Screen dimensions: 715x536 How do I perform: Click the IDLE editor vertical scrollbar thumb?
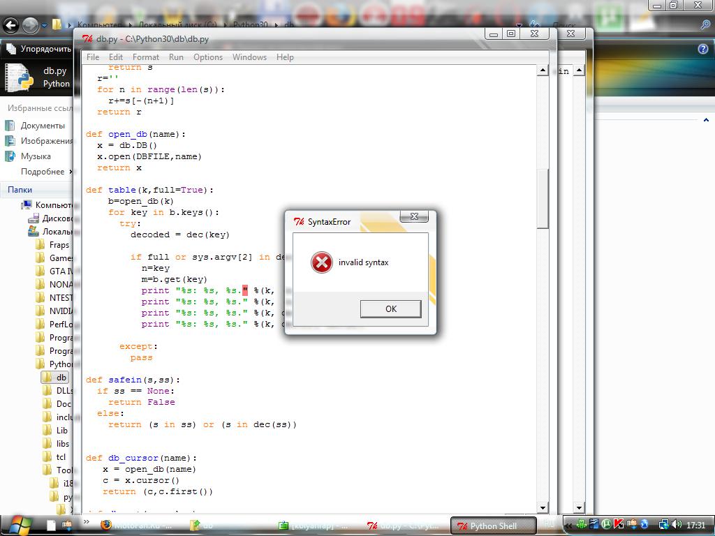[543, 199]
